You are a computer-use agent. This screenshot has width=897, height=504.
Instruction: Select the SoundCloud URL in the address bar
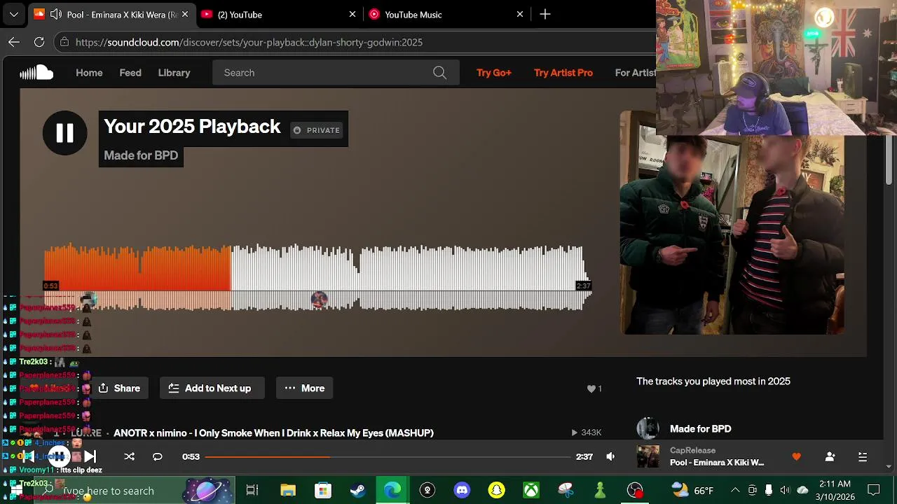click(249, 42)
